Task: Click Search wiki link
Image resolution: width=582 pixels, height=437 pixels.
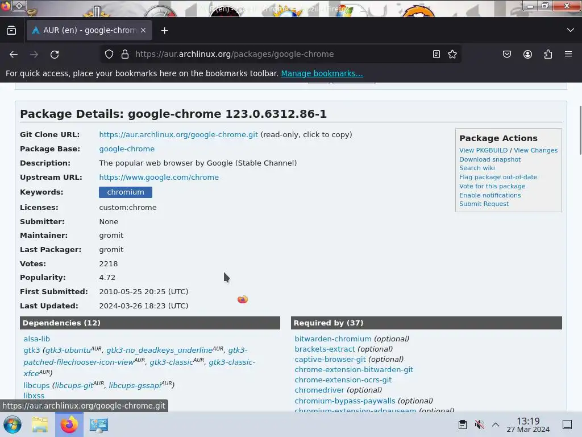Action: (x=477, y=168)
